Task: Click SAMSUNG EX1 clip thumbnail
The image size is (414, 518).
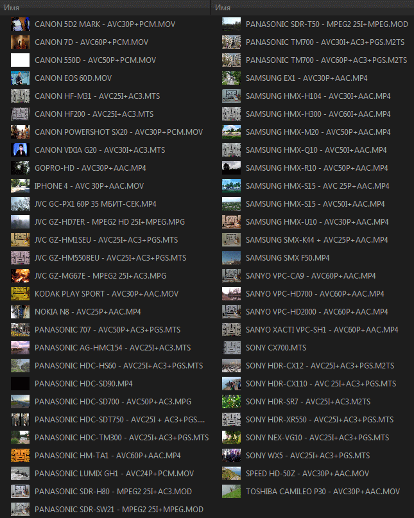Action: pyautogui.click(x=231, y=78)
